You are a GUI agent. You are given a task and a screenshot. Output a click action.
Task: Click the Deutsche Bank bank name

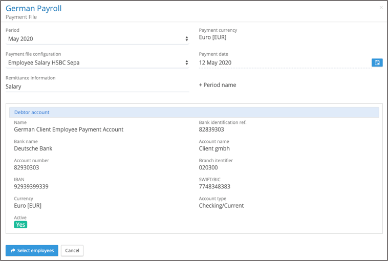[x=33, y=149]
